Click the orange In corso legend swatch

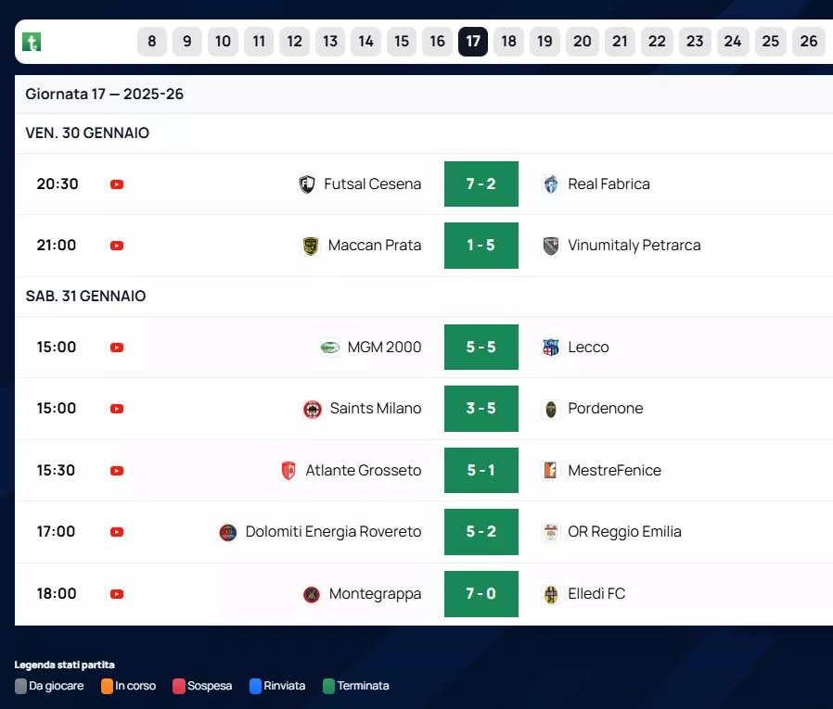click(107, 687)
